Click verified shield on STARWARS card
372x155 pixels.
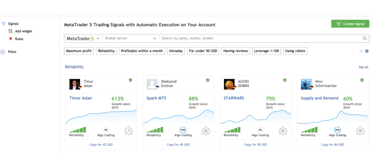tap(285, 80)
